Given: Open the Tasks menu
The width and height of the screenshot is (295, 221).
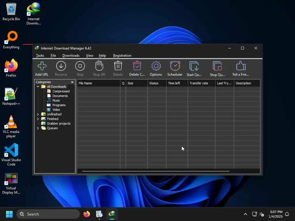Looking at the screenshot, I should [40, 56].
